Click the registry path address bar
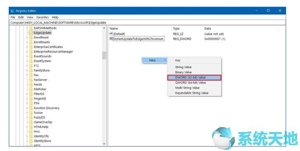Viewport: 300px width, 151px height. [x=148, y=23]
